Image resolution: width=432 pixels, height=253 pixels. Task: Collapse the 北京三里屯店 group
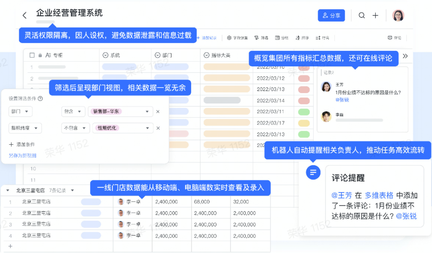pos(8,191)
